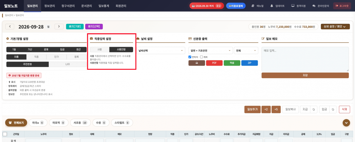Add two rows with +2
Image resolution: width=355 pixels, height=142 pixels.
266,109
